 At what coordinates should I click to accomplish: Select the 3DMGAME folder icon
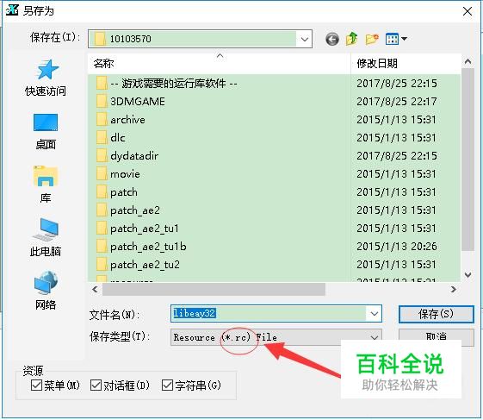tap(102, 102)
